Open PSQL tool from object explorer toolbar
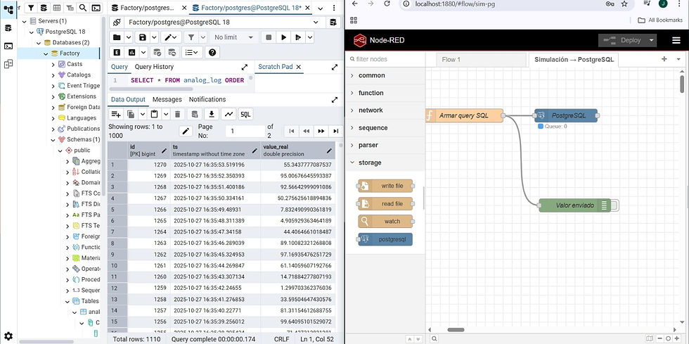The width and height of the screenshot is (689, 344). click(x=96, y=8)
